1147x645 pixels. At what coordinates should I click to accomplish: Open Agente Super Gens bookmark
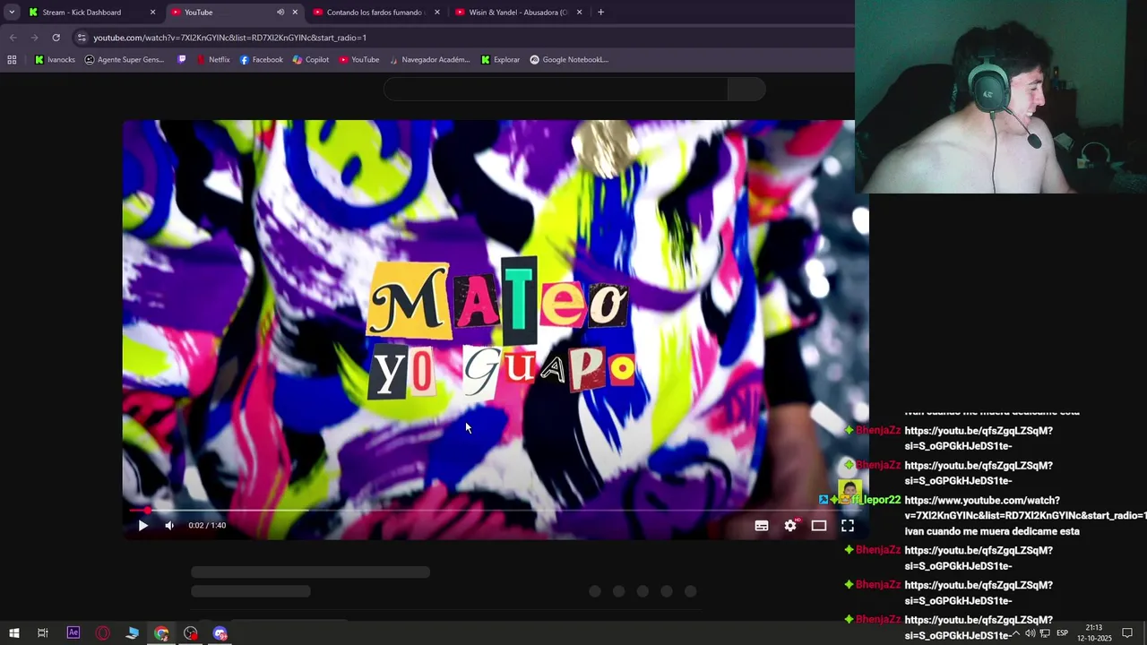125,60
